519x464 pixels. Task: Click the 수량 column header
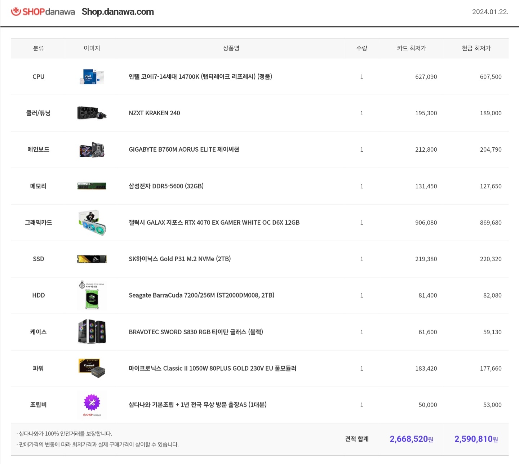[361, 48]
